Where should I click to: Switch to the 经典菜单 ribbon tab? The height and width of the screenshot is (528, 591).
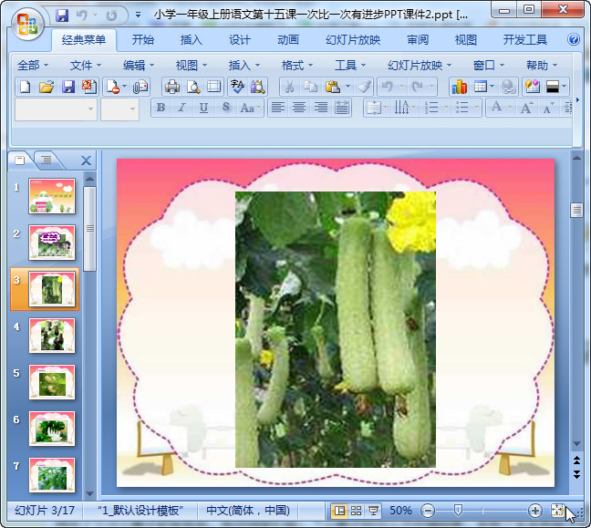pyautogui.click(x=84, y=39)
